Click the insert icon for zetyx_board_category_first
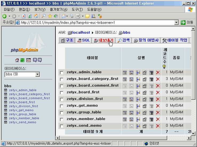The width and height of the screenshot is (197, 147). pos(138,79)
